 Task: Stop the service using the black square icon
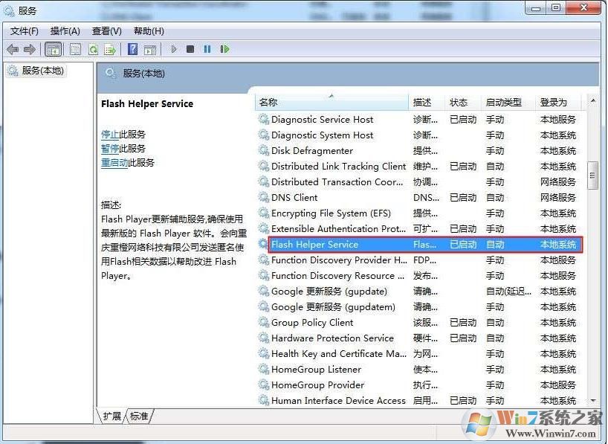pyautogui.click(x=189, y=49)
